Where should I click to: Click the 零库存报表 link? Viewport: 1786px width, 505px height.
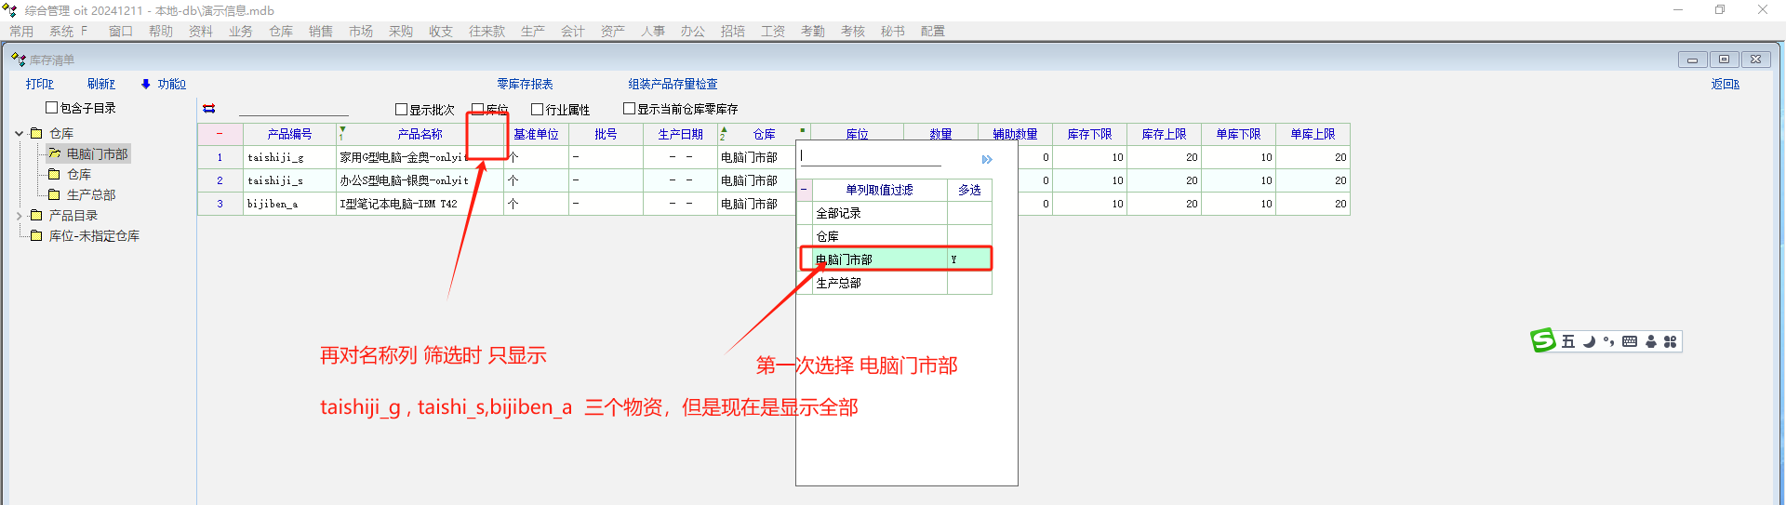point(525,84)
